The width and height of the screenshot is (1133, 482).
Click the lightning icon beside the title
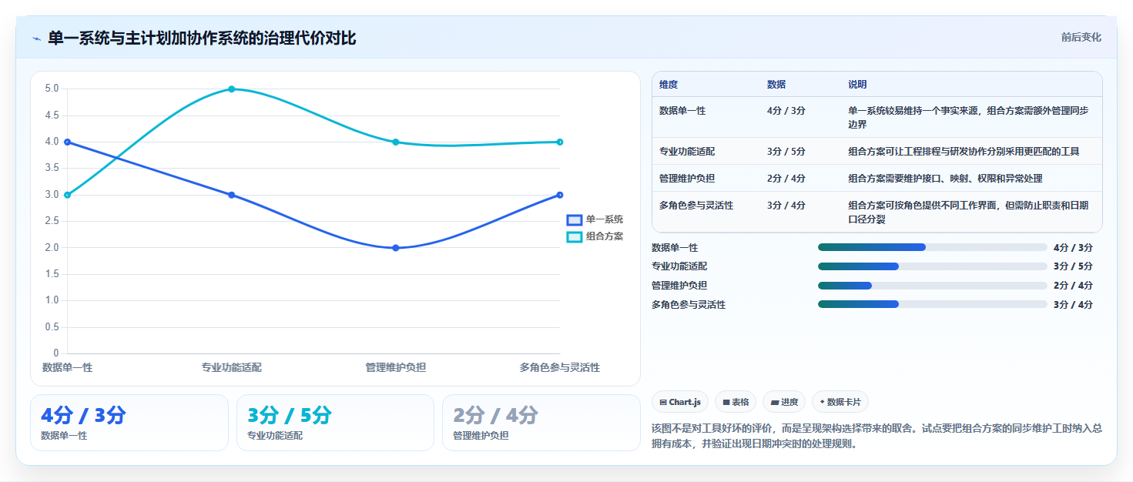(36, 38)
